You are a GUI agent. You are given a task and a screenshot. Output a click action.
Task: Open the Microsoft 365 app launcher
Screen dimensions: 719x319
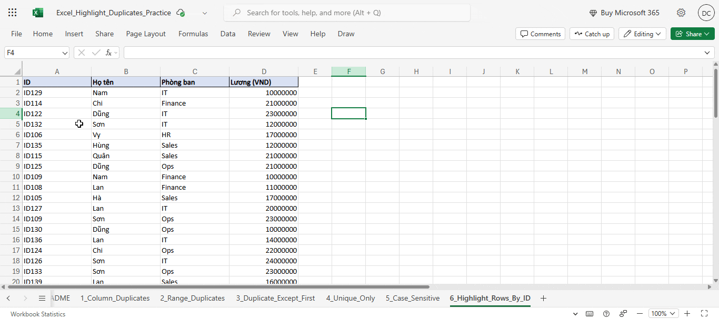(x=13, y=13)
